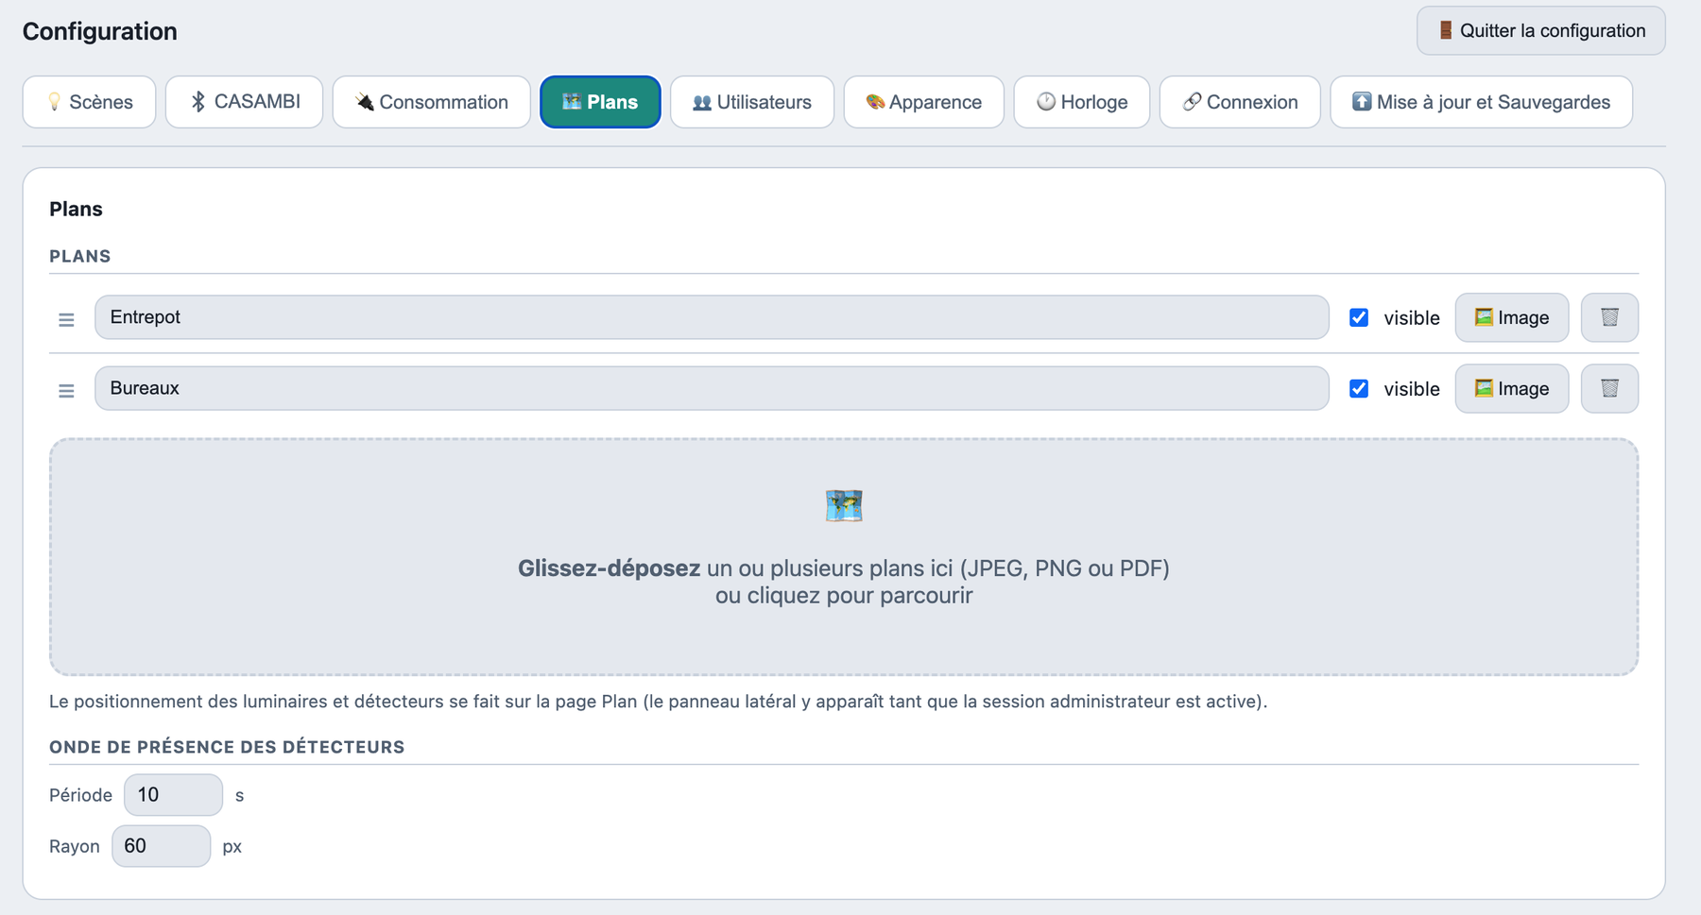The image size is (1701, 915).
Task: Toggle visible checkbox for Bureaux
Action: coord(1359,388)
